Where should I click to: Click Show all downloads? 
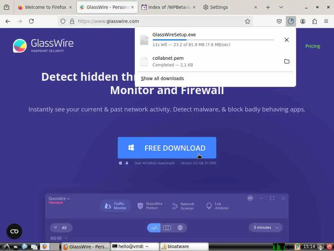[162, 78]
